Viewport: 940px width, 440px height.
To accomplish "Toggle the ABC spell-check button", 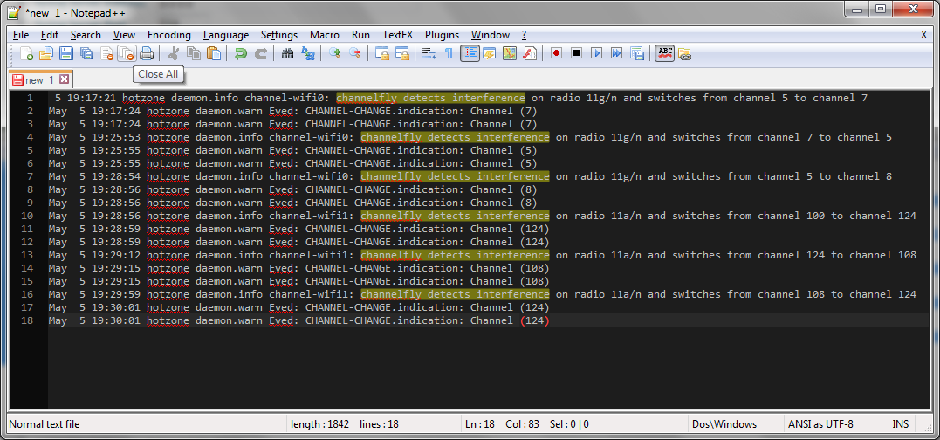I will click(x=664, y=54).
